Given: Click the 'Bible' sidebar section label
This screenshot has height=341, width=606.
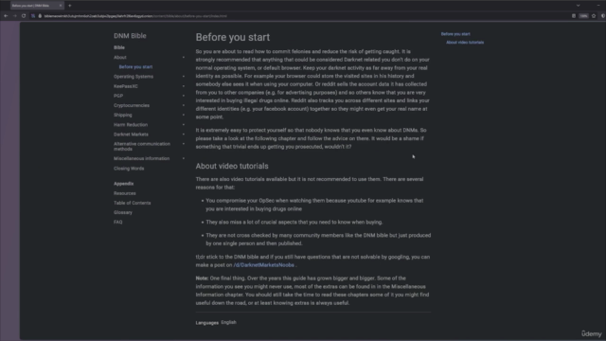Looking at the screenshot, I should 119,47.
